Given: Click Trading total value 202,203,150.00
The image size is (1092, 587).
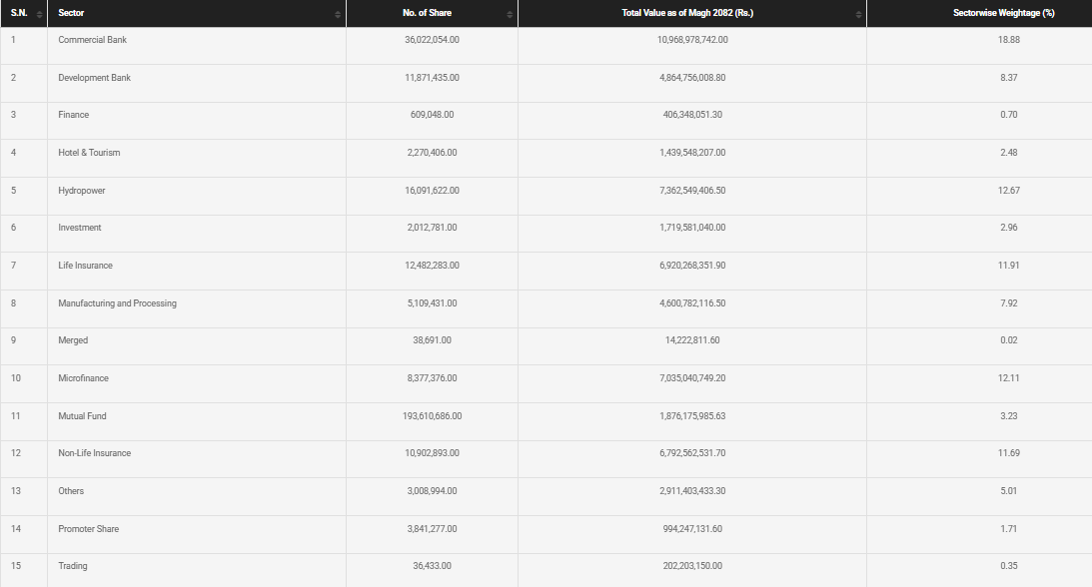Looking at the screenshot, I should pos(692,566).
